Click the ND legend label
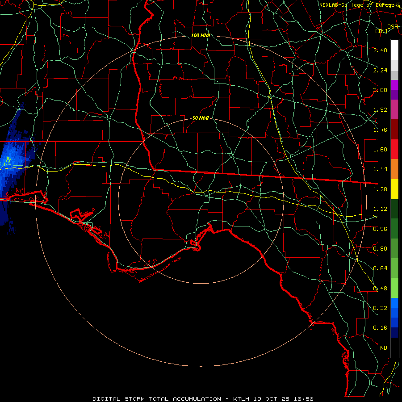Screen dimensions: 402x402 click(x=384, y=348)
